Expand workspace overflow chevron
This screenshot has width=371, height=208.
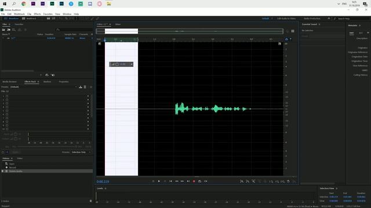pyautogui.click(x=329, y=18)
